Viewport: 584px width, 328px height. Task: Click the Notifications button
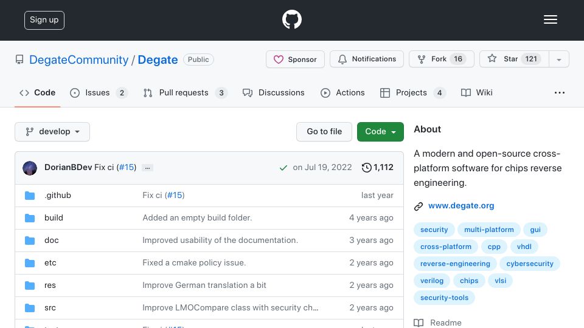[x=367, y=59]
